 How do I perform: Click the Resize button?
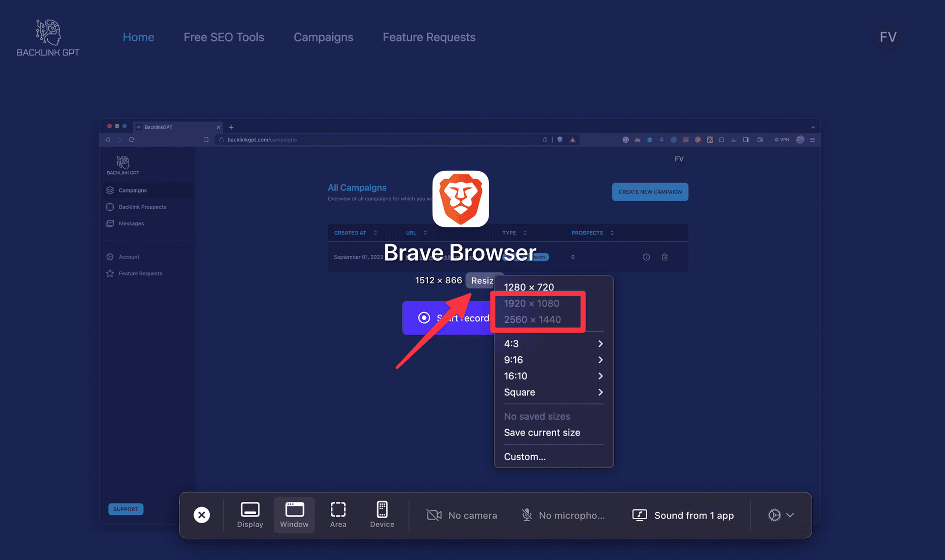(481, 280)
